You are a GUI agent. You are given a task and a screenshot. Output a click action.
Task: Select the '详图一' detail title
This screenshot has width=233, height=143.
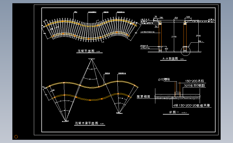coord(174,112)
